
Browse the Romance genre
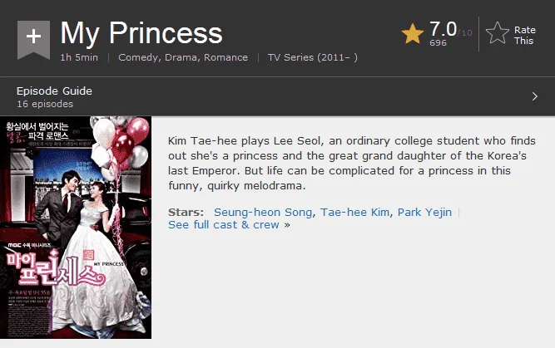pos(225,57)
